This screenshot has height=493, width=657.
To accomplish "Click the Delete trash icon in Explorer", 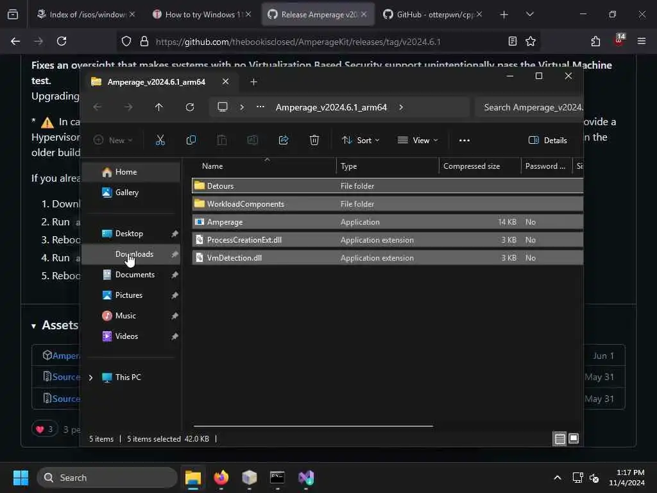I will click(314, 140).
